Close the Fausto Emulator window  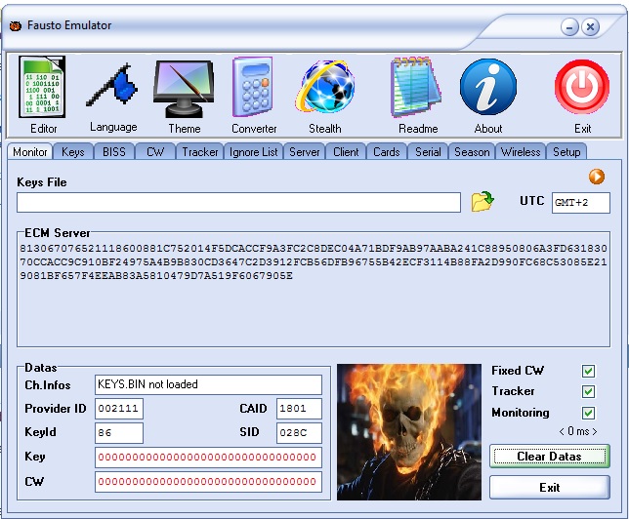point(590,27)
